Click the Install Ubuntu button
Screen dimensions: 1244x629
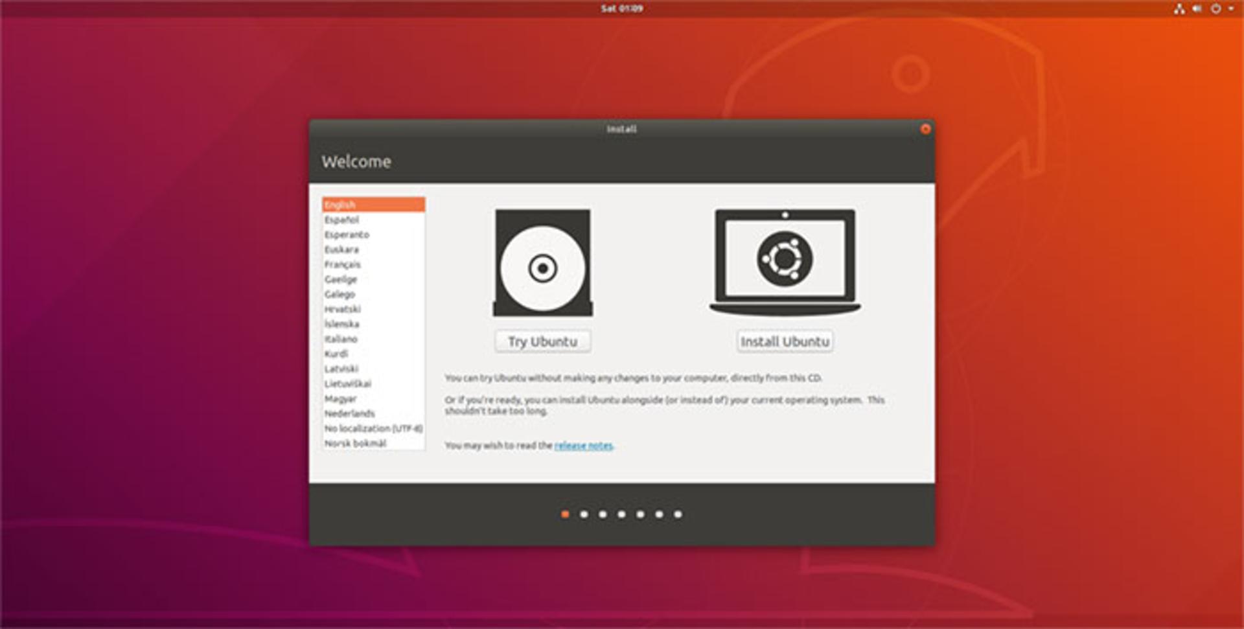tap(785, 341)
